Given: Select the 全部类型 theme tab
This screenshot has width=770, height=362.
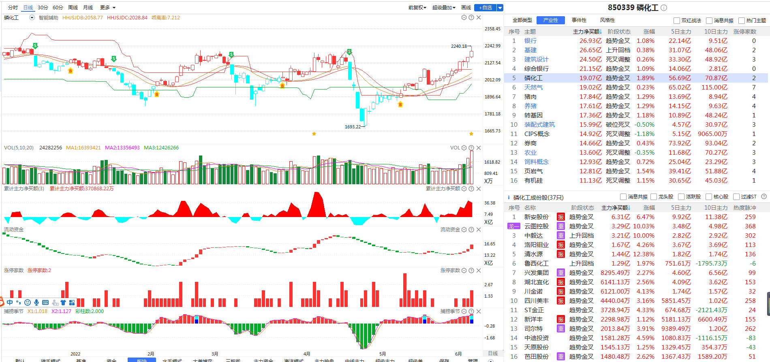Looking at the screenshot, I should tap(522, 20).
